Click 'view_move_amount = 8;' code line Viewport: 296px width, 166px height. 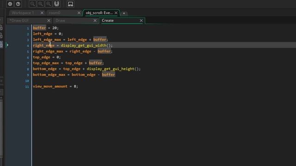click(x=55, y=86)
